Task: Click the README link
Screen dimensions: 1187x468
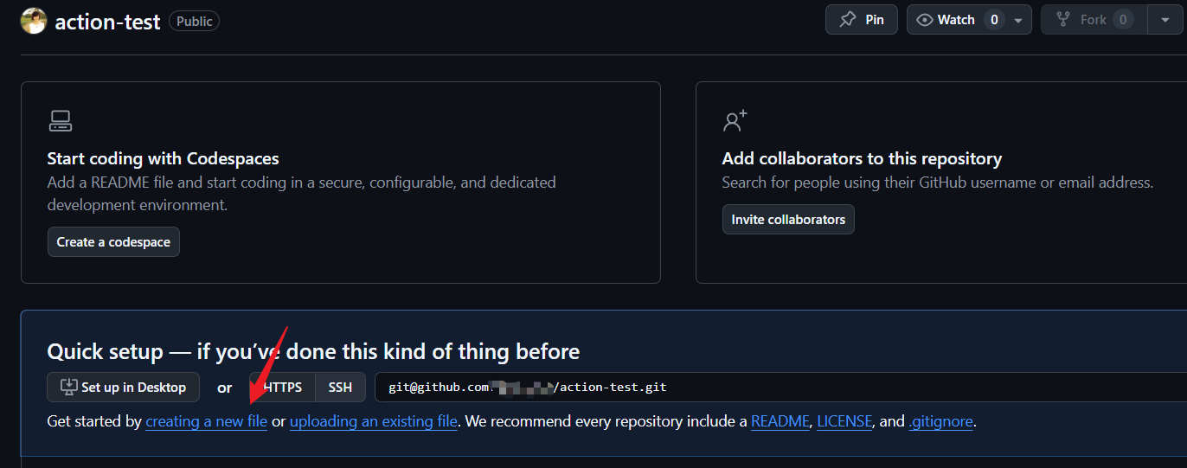Action: tap(780, 422)
